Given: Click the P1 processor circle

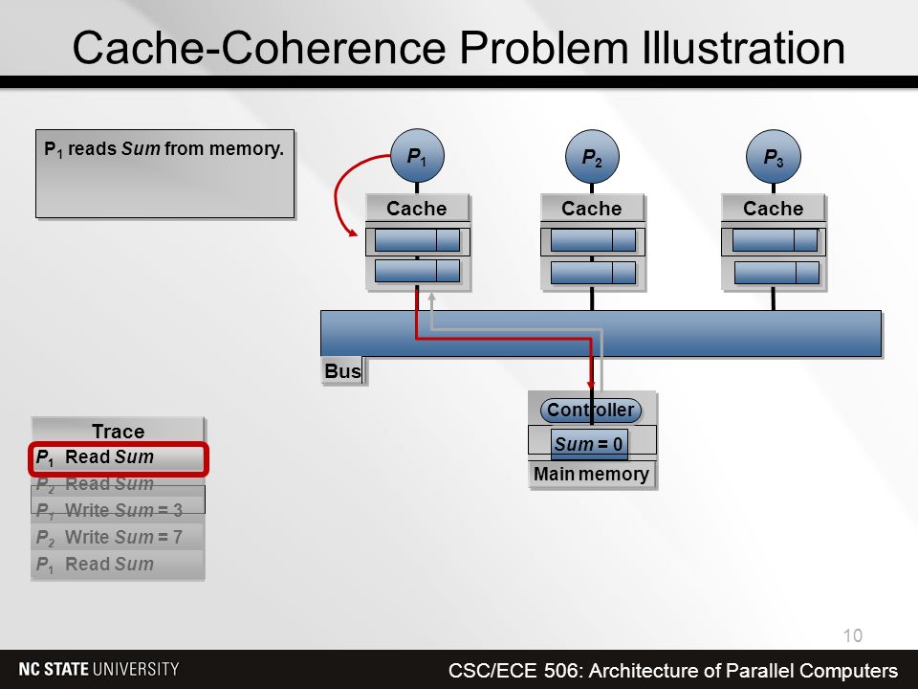Looking at the screenshot, I should tap(417, 156).
